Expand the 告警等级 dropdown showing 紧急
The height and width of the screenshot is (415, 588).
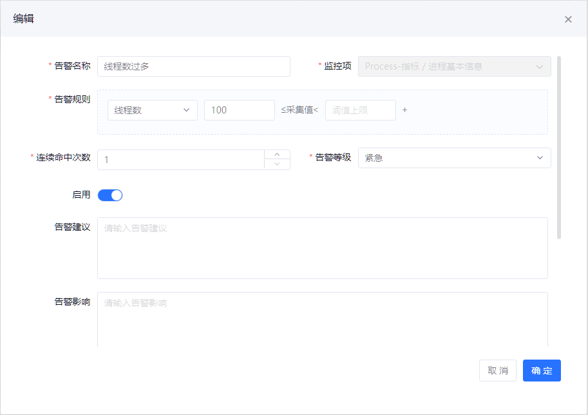click(454, 158)
